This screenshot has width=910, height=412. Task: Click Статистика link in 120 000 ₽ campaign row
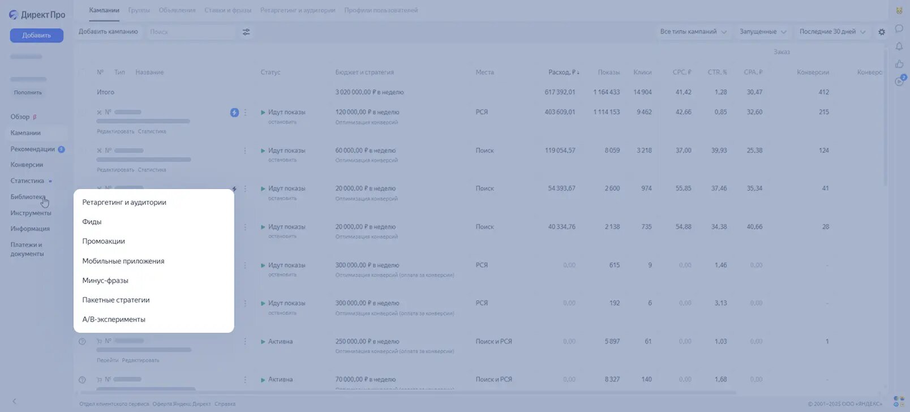[x=152, y=131]
